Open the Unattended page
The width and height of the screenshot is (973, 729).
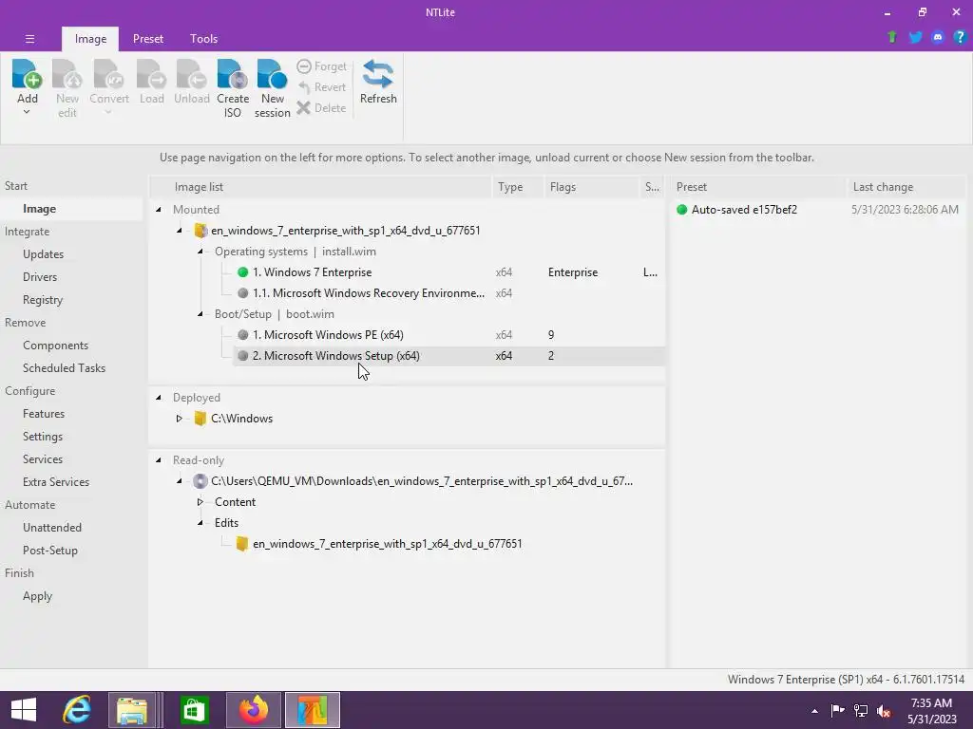coord(52,528)
